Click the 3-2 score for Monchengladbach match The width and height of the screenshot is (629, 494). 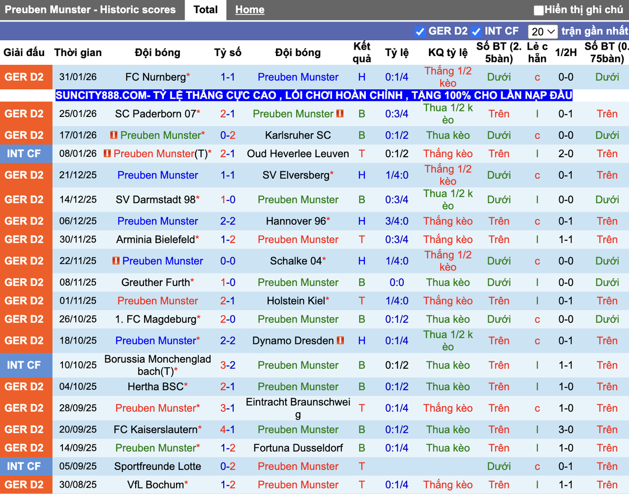coord(228,365)
